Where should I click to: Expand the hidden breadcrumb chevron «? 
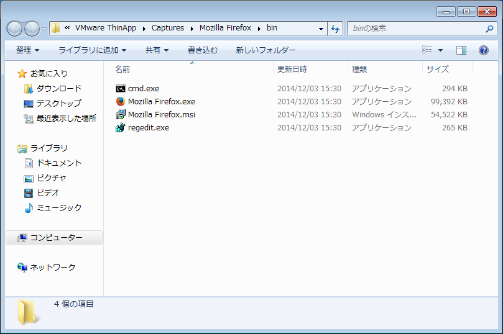67,28
